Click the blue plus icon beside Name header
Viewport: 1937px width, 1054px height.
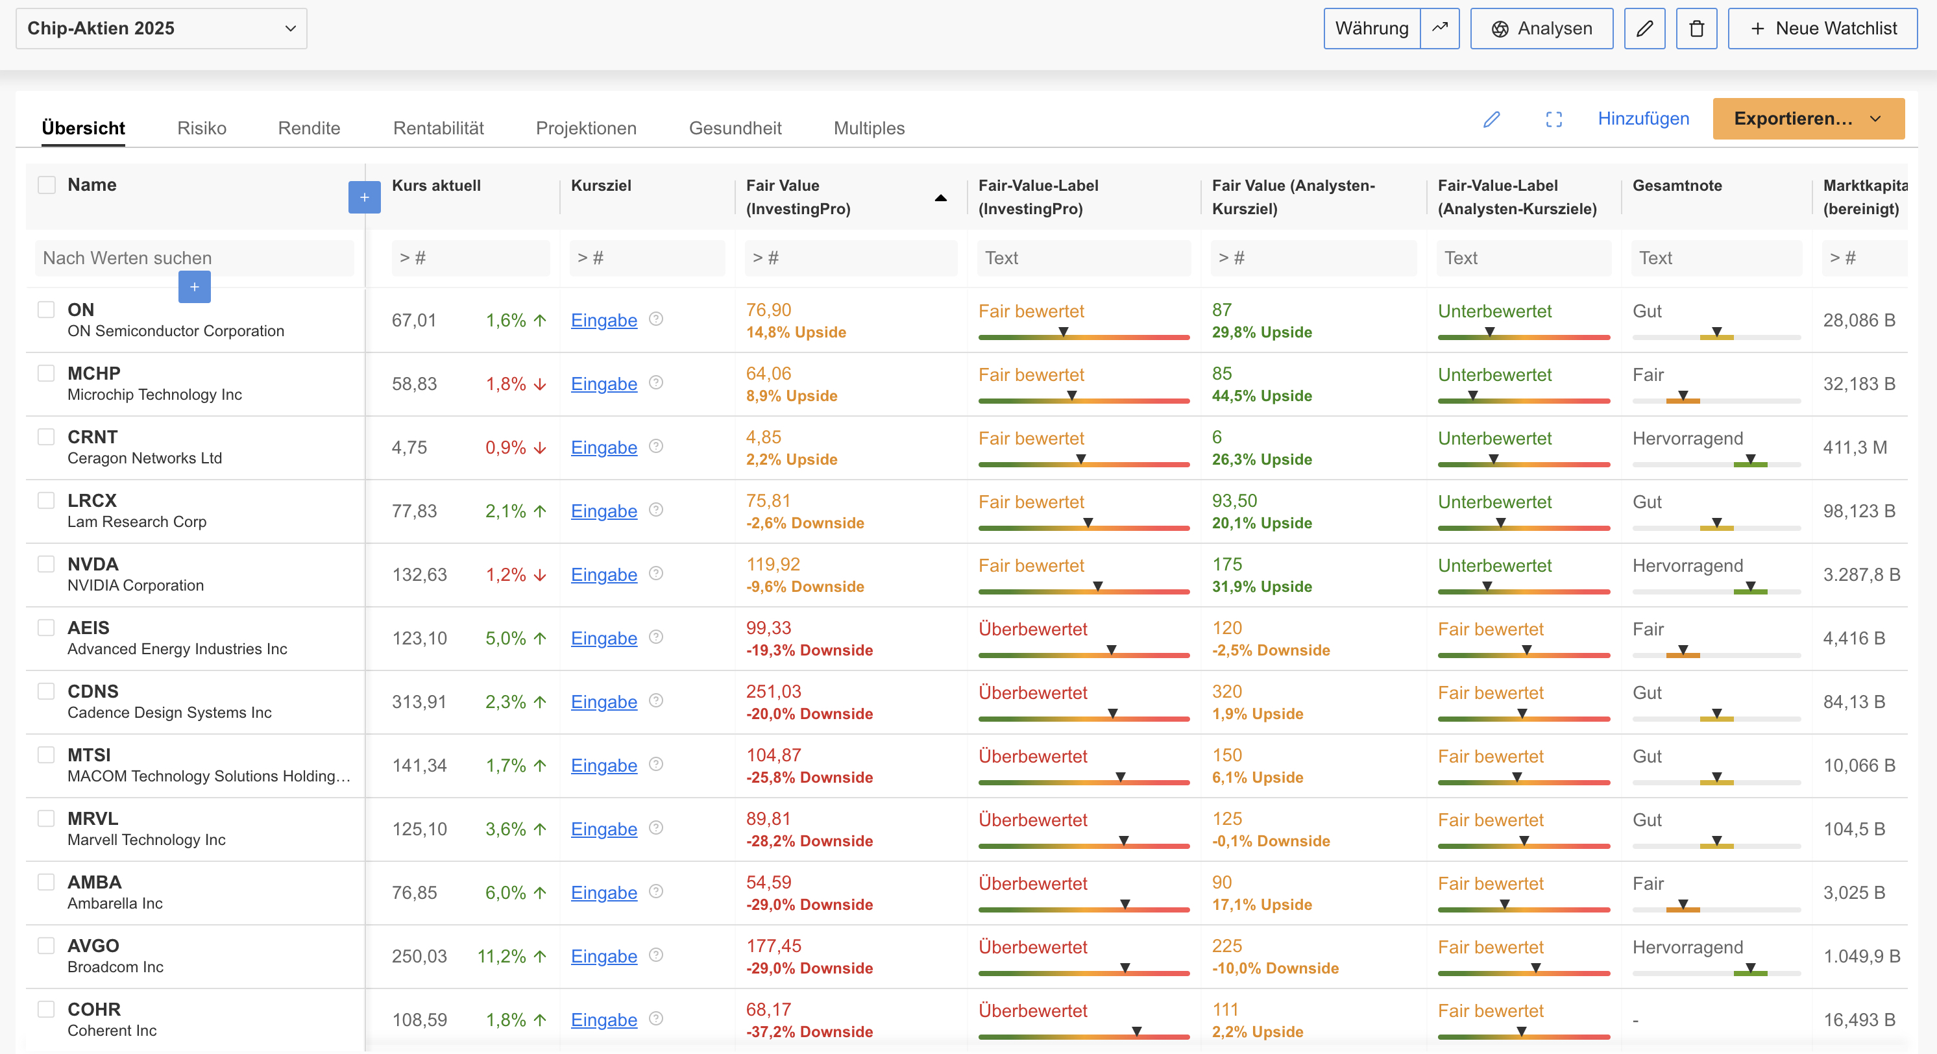click(x=365, y=197)
